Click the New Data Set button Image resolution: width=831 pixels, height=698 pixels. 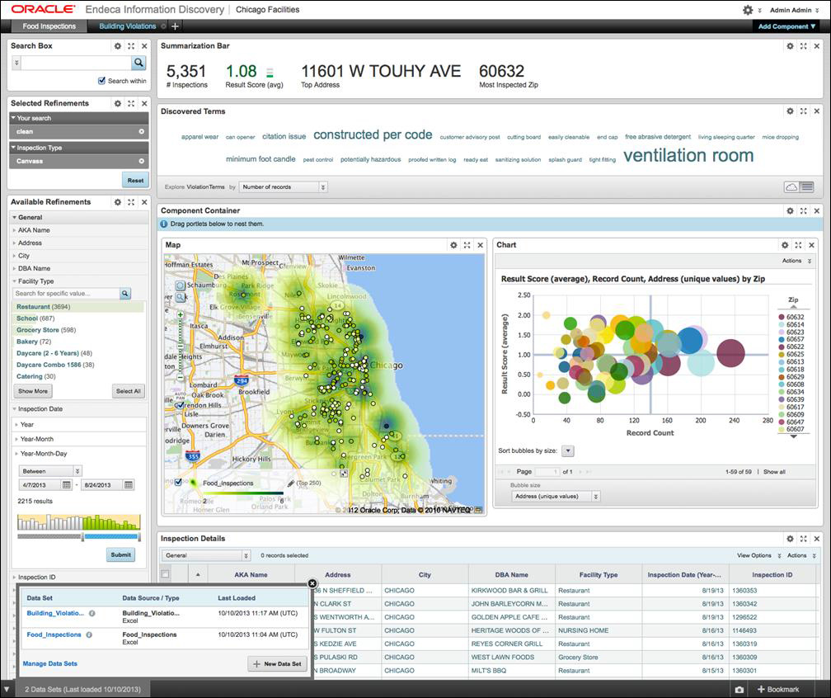pos(277,663)
